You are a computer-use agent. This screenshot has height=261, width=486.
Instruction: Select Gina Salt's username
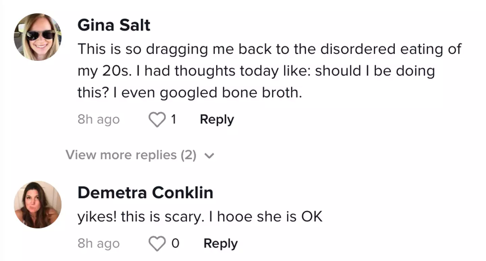pos(113,25)
